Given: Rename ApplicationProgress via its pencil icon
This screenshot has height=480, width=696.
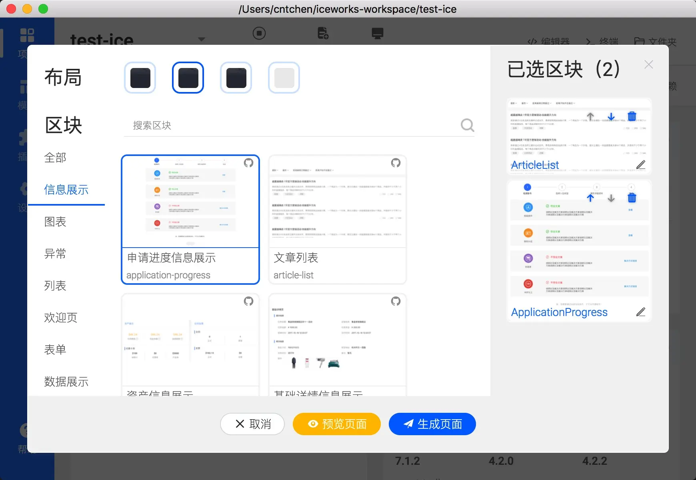Looking at the screenshot, I should (x=642, y=312).
